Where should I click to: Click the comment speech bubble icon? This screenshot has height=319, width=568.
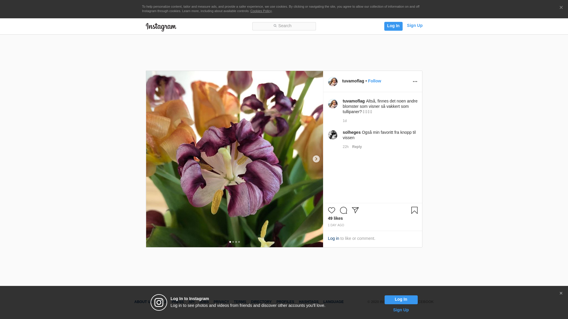(x=343, y=210)
